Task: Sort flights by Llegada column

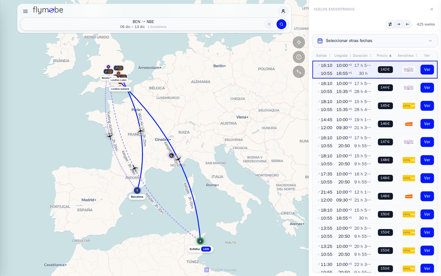Action: click(343, 56)
